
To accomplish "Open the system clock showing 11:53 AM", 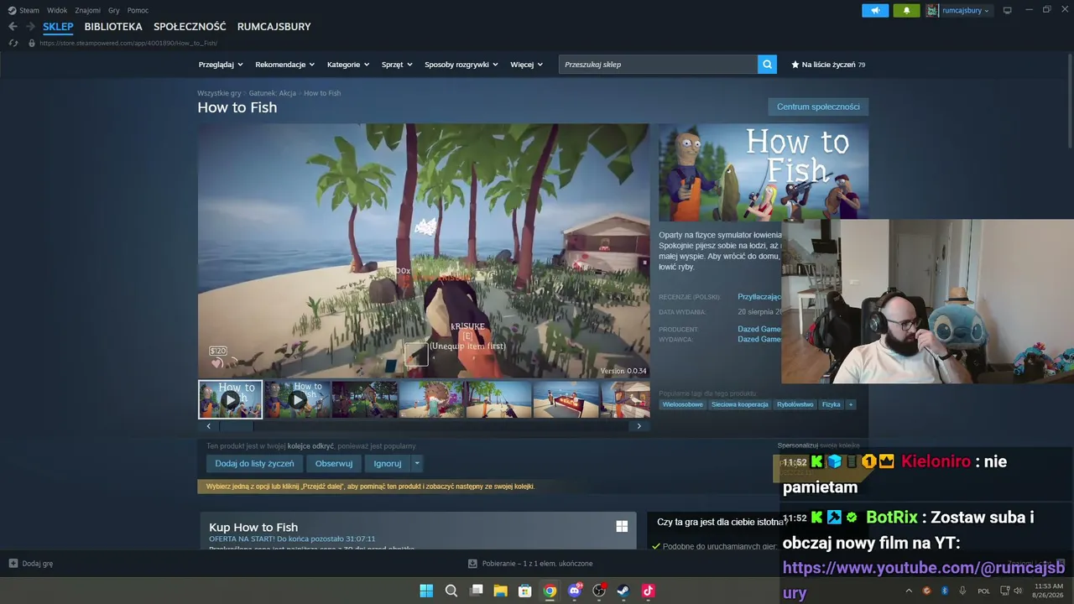I will pos(1048,591).
